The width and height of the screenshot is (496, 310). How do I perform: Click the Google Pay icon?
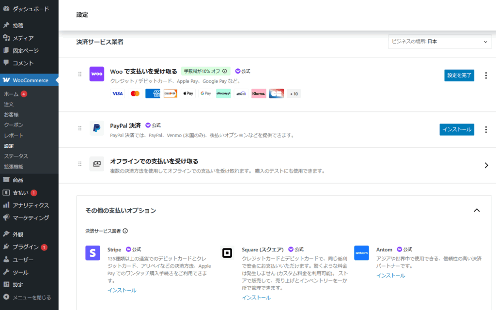click(x=205, y=93)
